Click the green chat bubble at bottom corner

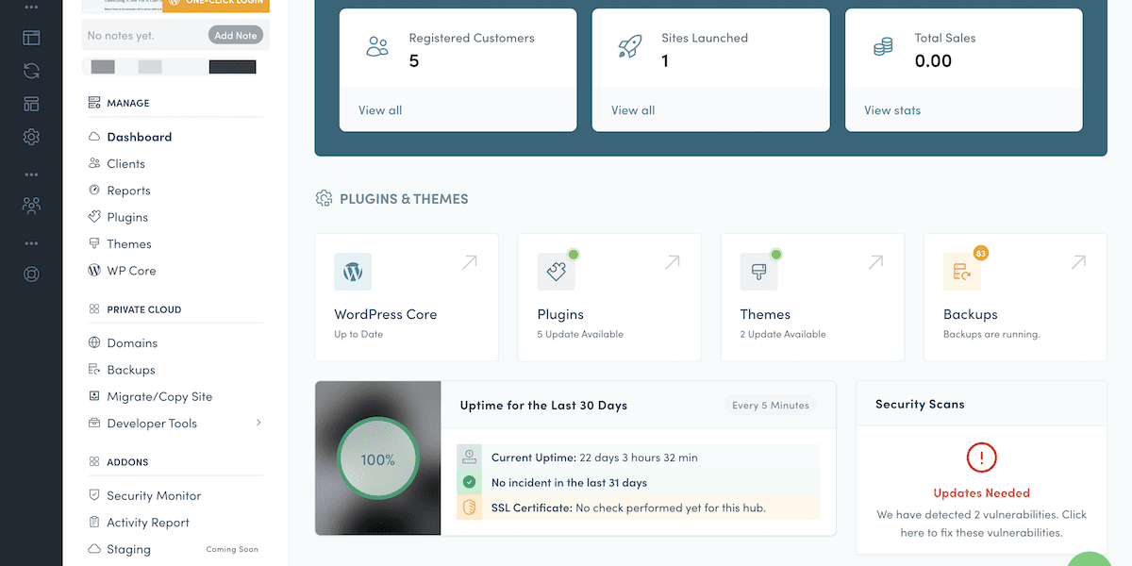click(1090, 559)
